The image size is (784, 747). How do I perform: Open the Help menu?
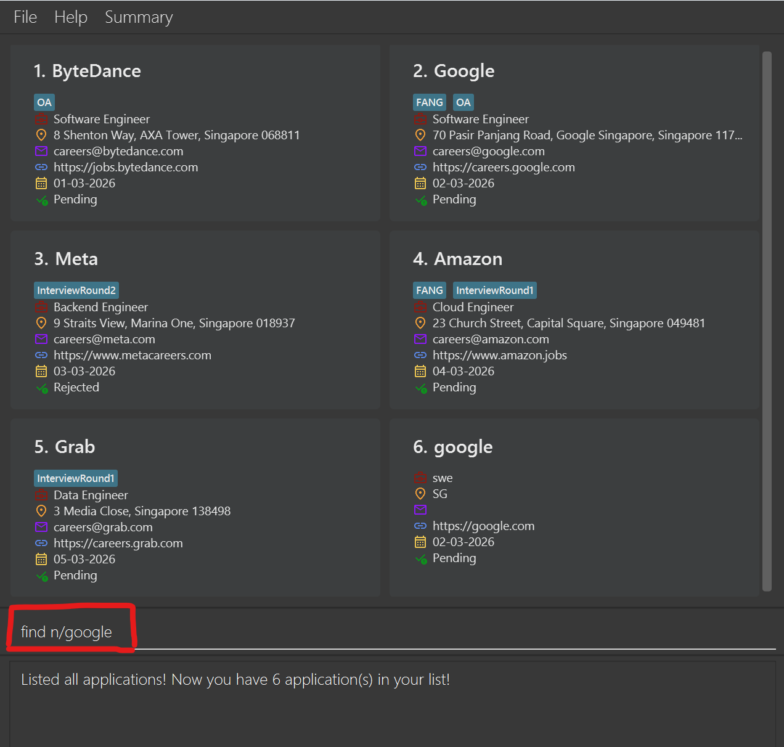pos(71,17)
